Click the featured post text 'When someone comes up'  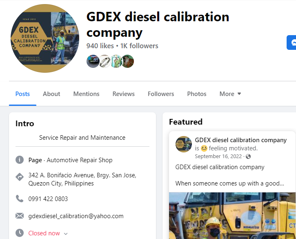click(x=230, y=183)
